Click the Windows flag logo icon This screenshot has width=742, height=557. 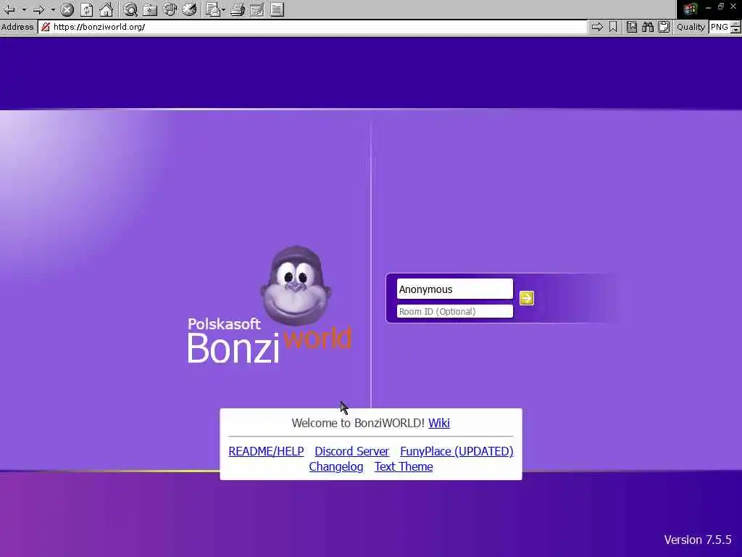[x=691, y=9]
